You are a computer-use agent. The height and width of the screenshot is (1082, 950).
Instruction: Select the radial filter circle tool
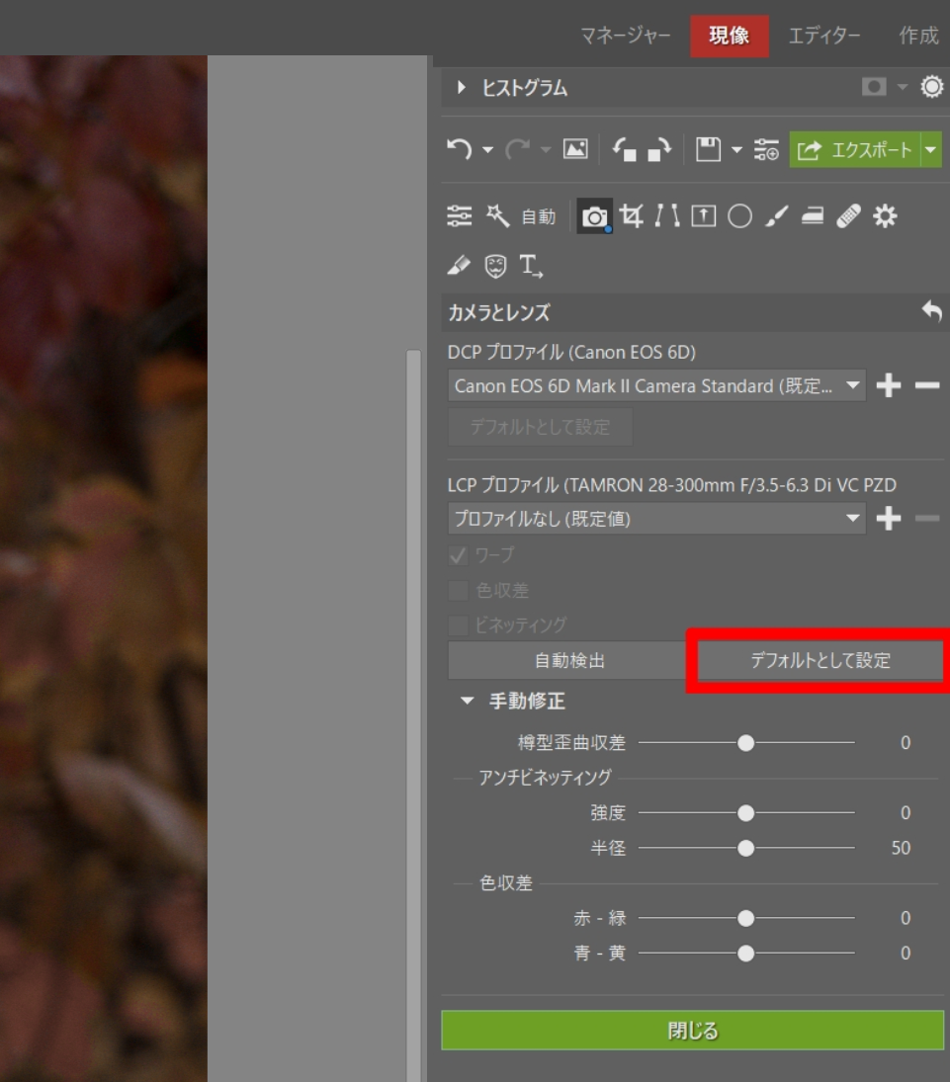pos(739,216)
